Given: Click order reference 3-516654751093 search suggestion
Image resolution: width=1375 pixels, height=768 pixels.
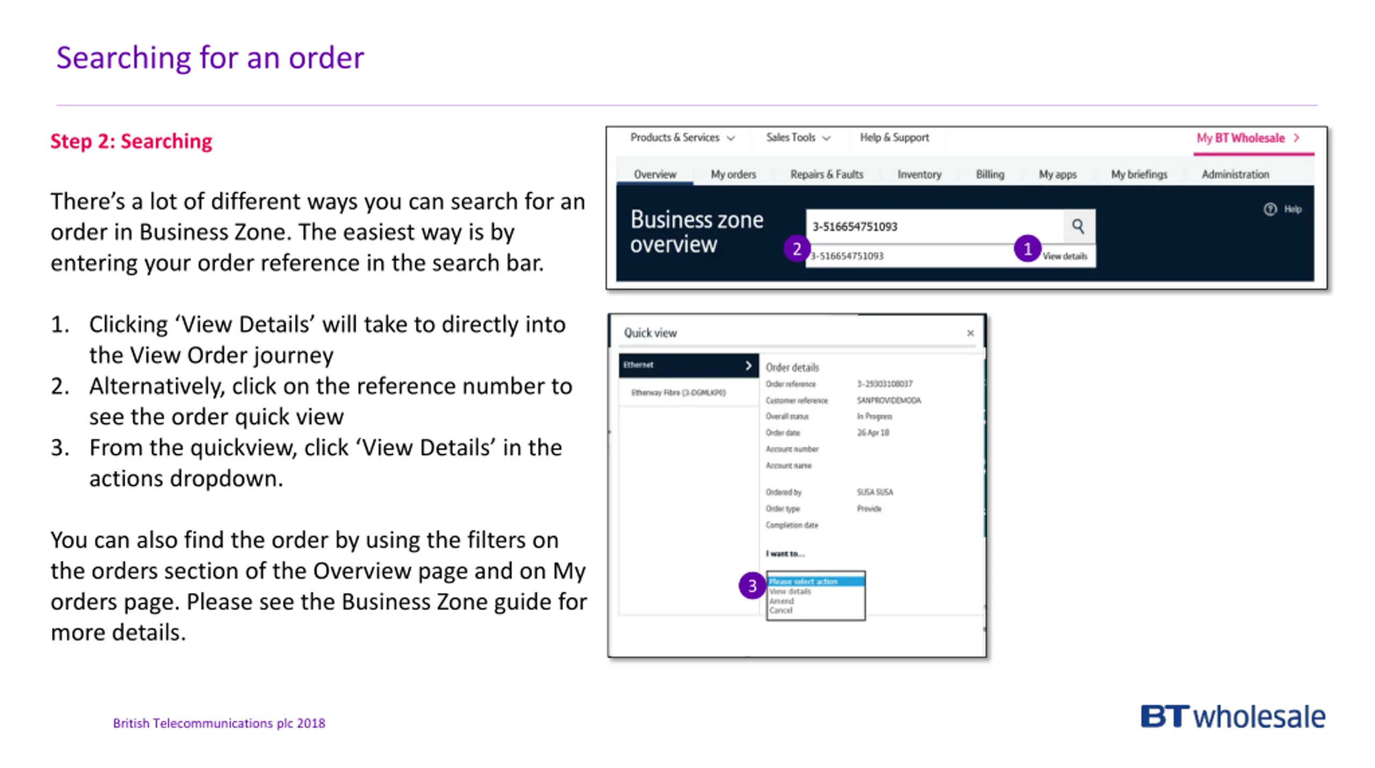Looking at the screenshot, I should coord(847,256).
